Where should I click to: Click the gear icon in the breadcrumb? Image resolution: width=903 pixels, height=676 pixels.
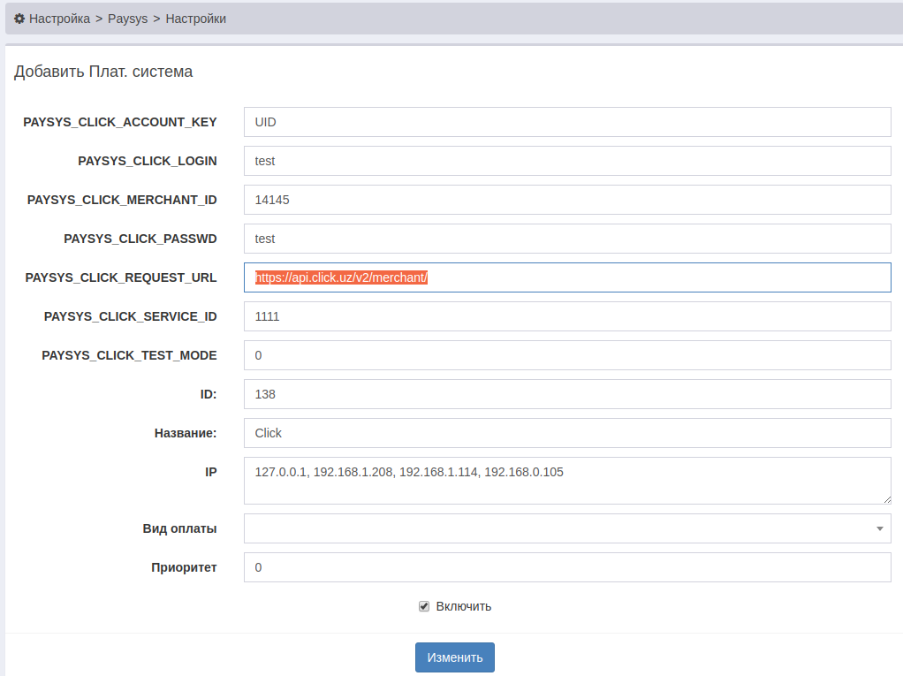19,19
